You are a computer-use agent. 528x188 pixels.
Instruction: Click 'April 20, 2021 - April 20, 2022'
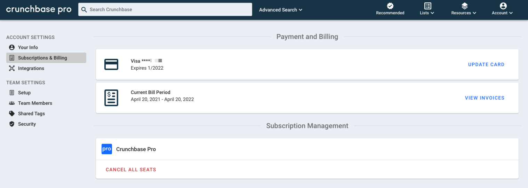[162, 99]
